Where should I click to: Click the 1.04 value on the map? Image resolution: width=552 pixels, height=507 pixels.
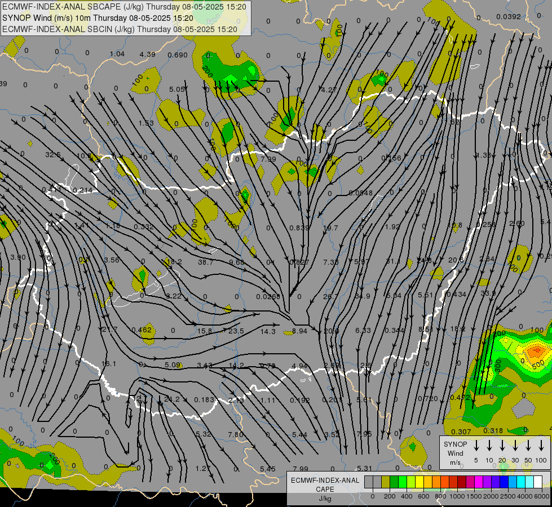[117, 54]
